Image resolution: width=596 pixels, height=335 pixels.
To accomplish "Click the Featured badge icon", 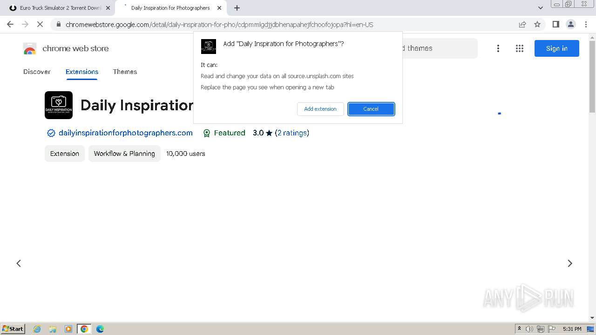I will pos(207,133).
